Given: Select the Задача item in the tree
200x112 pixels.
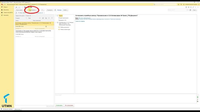Looking at the screenshot, I should click(61, 16).
